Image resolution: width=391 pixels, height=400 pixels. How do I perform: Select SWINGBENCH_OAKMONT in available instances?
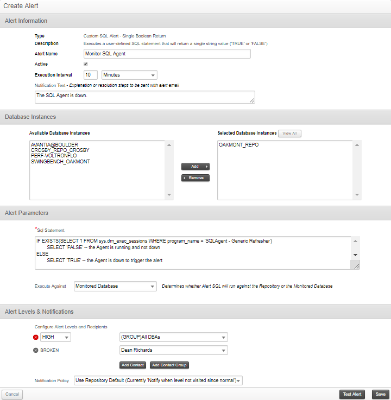coord(60,162)
